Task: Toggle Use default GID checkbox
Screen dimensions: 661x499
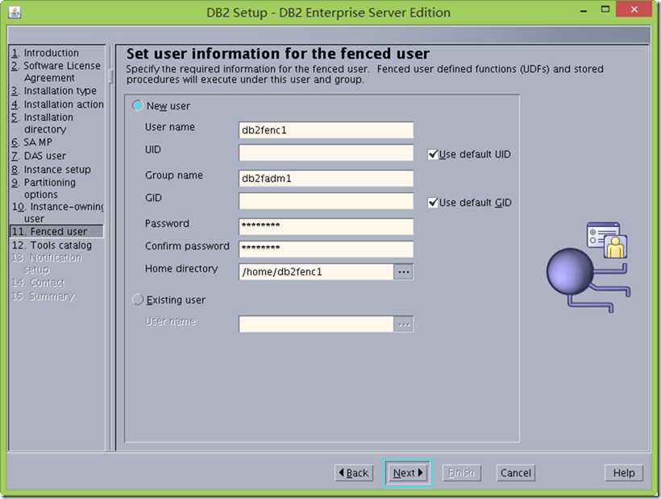Action: [433, 202]
